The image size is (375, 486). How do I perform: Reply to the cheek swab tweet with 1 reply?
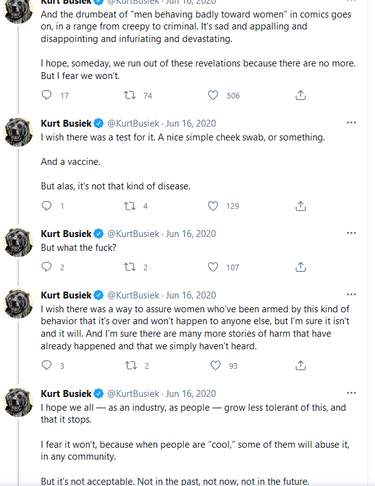point(46,206)
